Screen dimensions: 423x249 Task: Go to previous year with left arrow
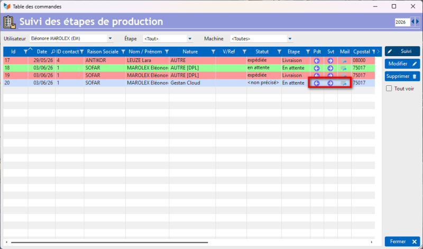coord(413,22)
